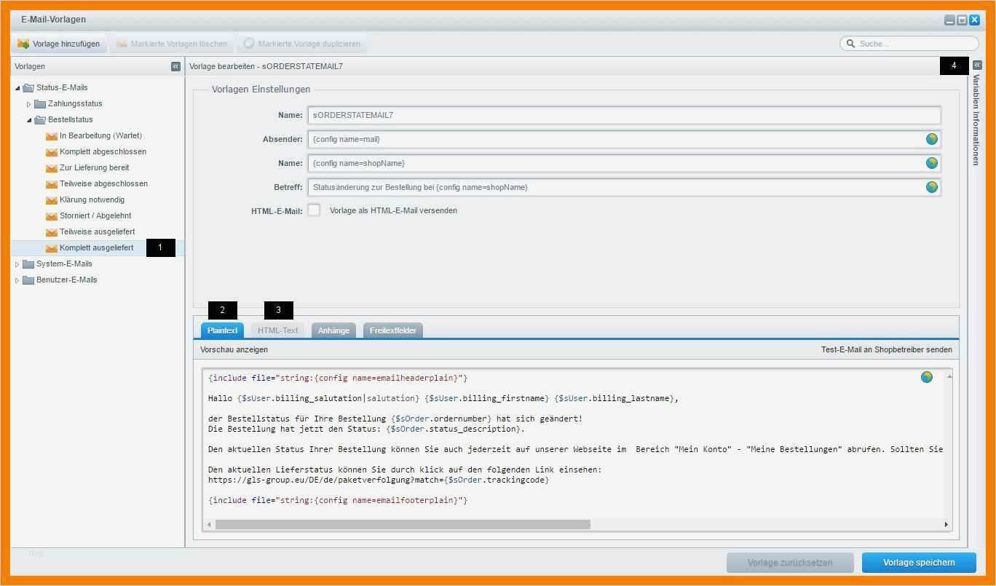Click right arrow of editor horizontal scrollbar
Image resolution: width=996 pixels, height=586 pixels.
(946, 524)
